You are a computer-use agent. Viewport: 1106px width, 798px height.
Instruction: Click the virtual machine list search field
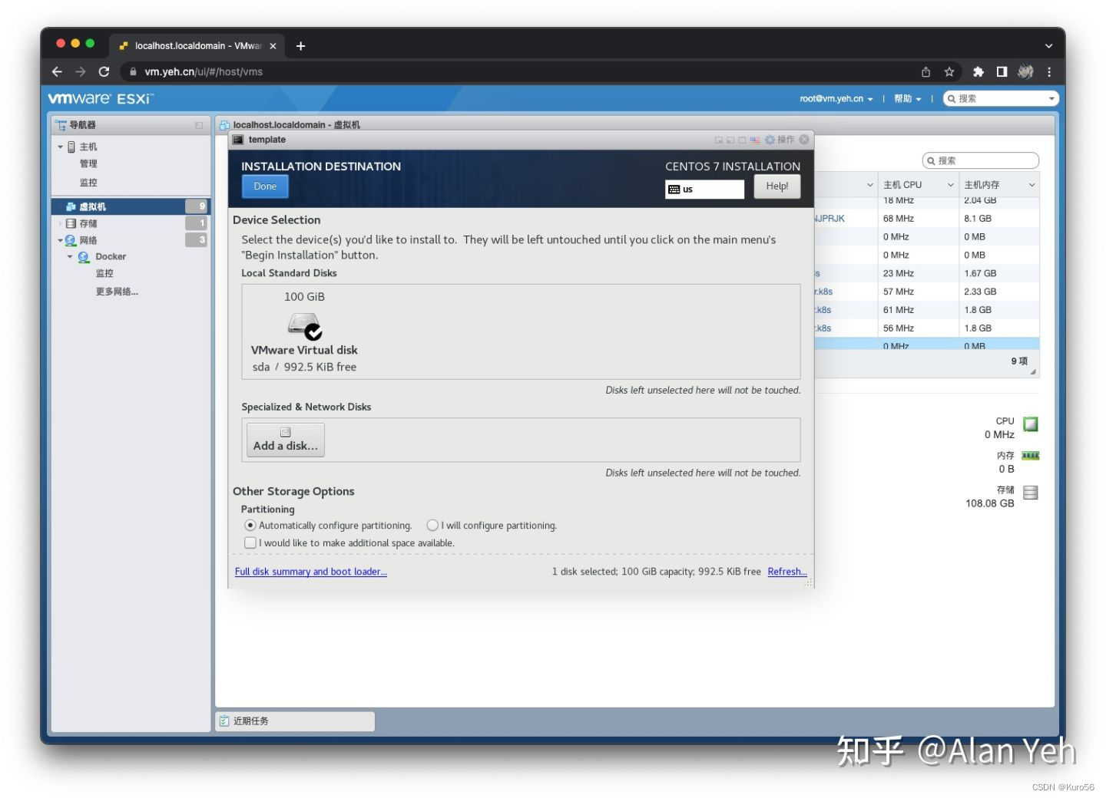click(981, 160)
